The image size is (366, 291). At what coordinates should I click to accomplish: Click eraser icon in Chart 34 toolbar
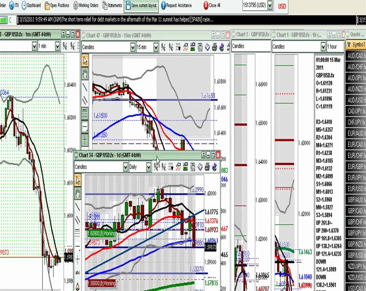coord(200,167)
